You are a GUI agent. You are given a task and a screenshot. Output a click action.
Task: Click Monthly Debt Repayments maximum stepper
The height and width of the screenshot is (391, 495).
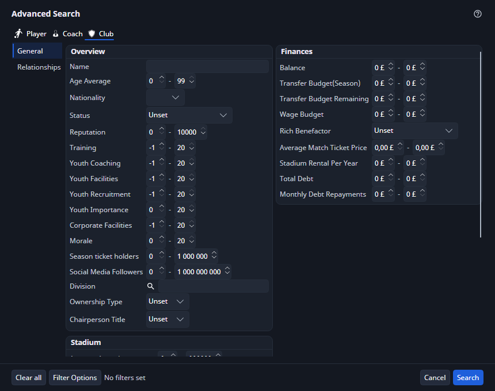(x=415, y=194)
